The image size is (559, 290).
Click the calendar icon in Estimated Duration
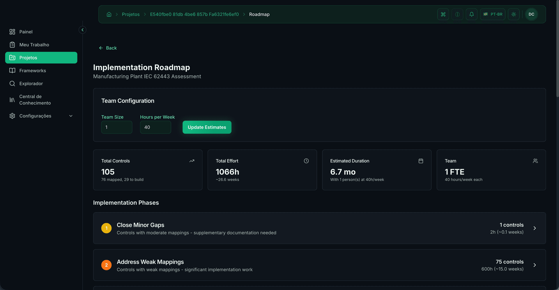coord(420,161)
